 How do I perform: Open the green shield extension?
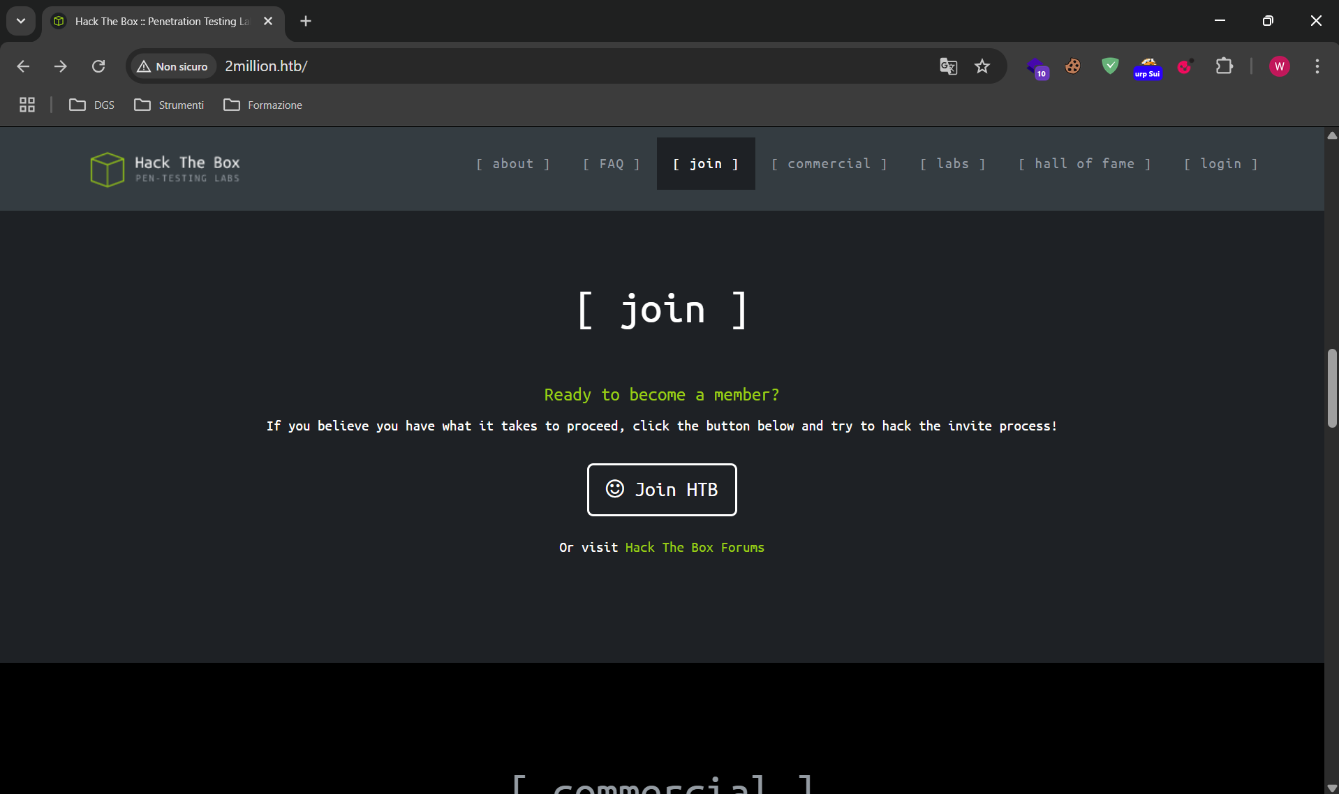click(x=1110, y=66)
